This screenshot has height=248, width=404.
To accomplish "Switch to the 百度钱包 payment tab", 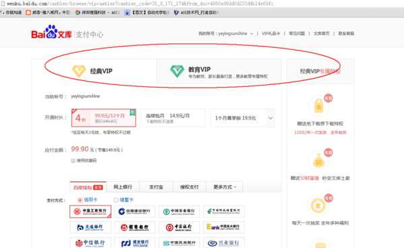I will pos(88,187).
